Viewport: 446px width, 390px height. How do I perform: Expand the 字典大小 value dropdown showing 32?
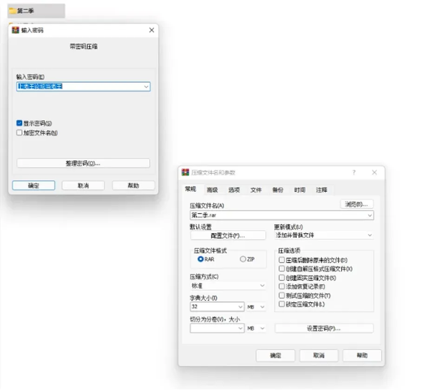click(x=240, y=307)
